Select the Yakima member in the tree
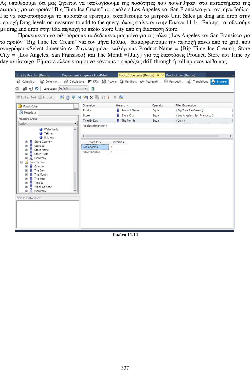 click(48, 133)
